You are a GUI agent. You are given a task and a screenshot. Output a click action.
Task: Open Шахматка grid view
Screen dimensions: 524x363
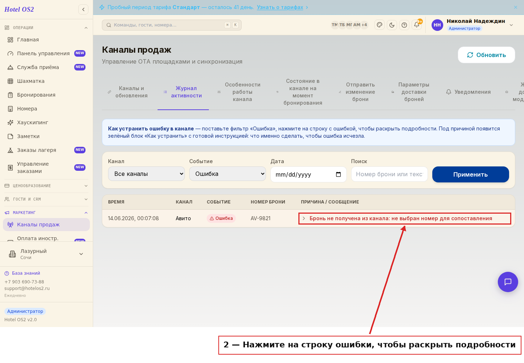pyautogui.click(x=46, y=81)
